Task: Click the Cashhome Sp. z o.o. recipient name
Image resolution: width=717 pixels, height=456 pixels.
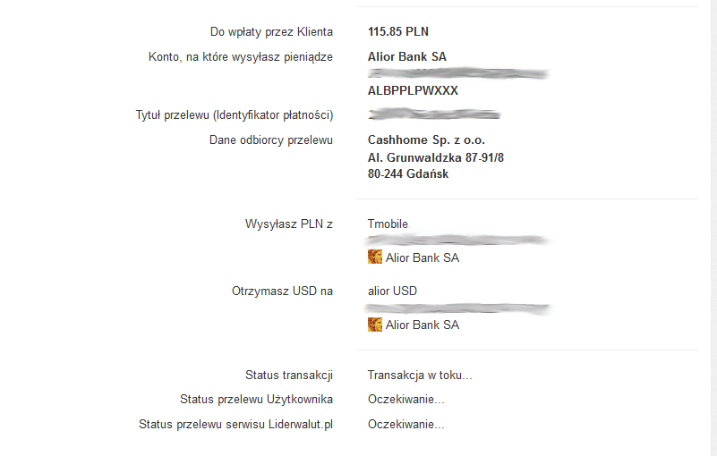Action: point(426,139)
